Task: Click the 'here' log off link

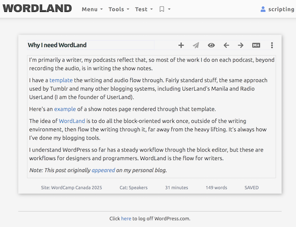Action: point(126,218)
